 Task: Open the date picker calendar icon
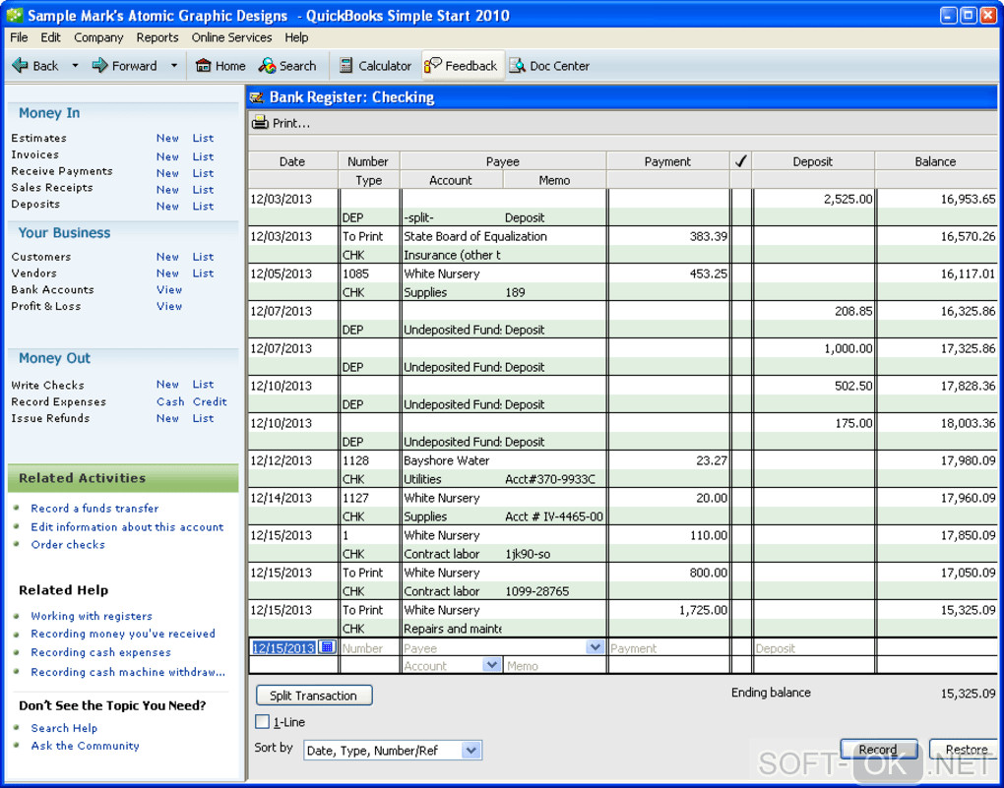(x=328, y=647)
